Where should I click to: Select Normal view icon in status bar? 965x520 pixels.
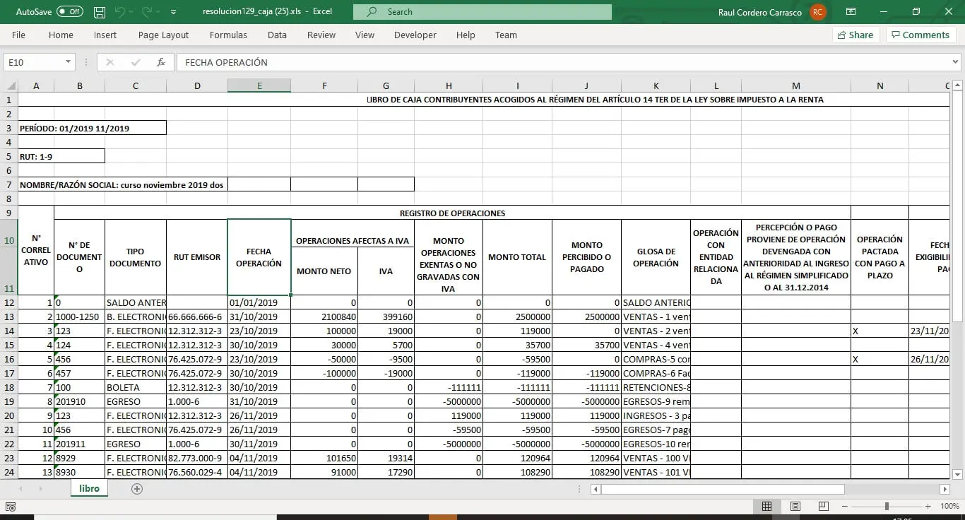click(x=766, y=507)
